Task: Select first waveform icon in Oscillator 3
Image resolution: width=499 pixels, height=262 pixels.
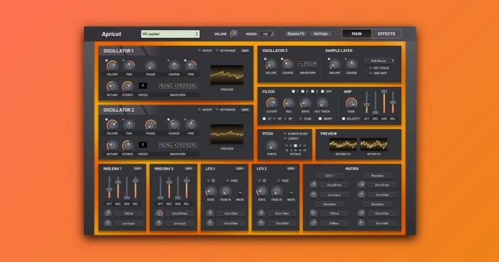Action: (x=301, y=64)
